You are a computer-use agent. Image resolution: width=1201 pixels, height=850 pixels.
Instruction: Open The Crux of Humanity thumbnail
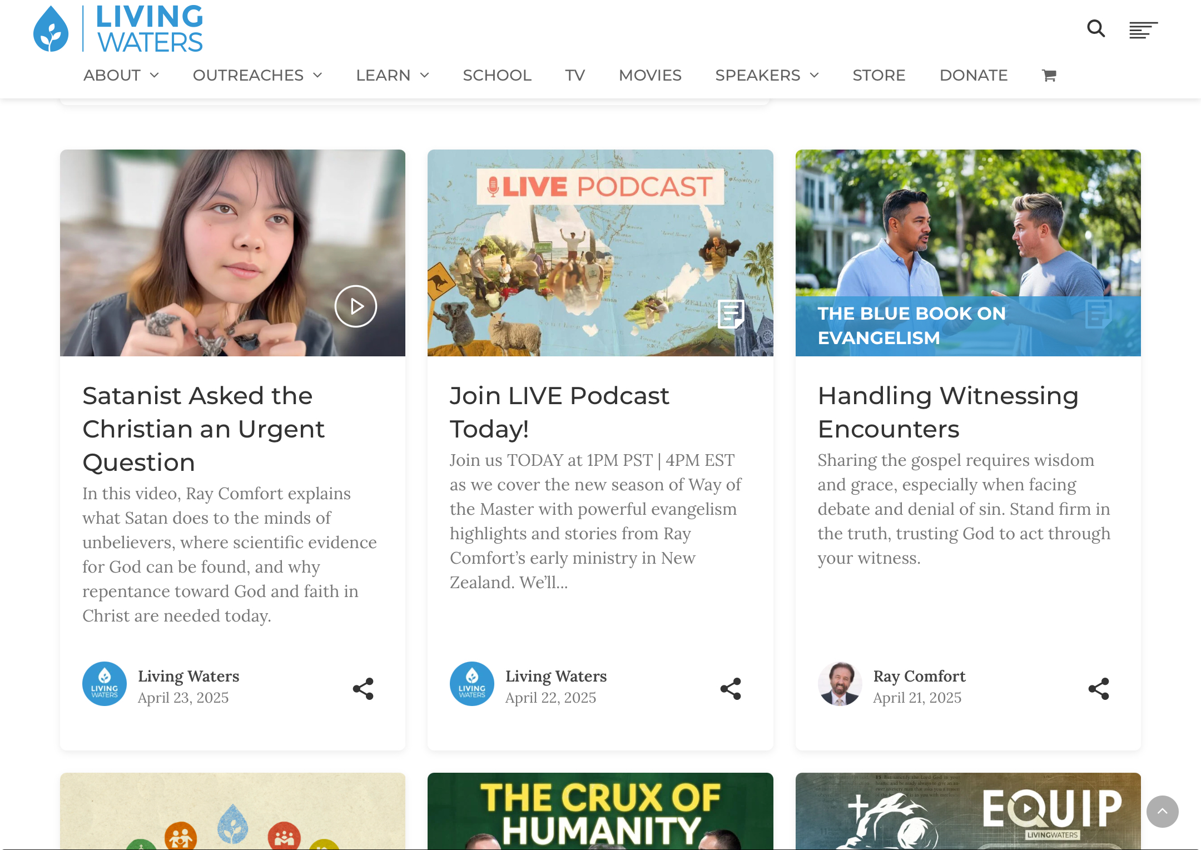pyautogui.click(x=600, y=811)
